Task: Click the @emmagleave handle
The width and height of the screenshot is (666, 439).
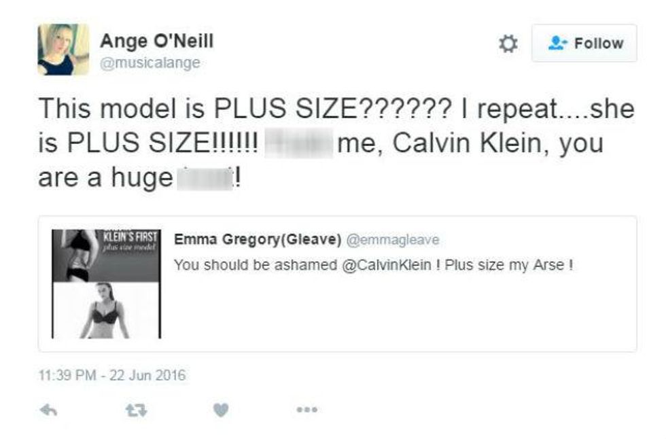Action: 393,240
